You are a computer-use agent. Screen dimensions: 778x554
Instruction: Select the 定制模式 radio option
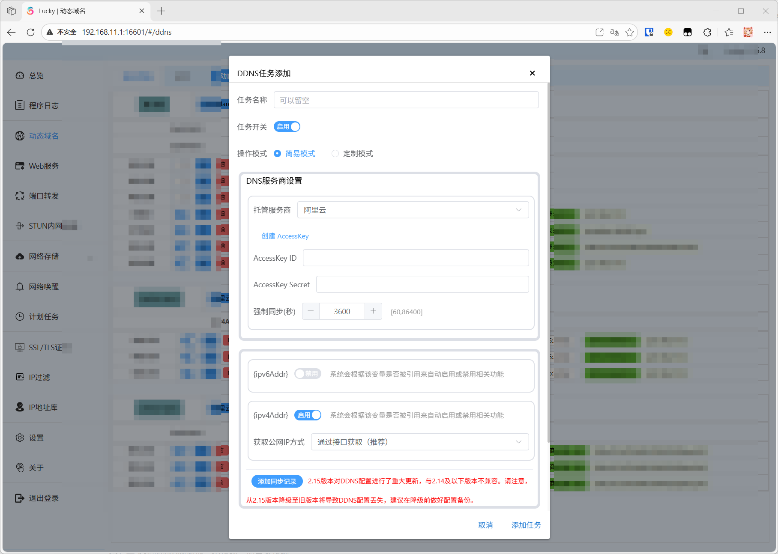tap(335, 153)
